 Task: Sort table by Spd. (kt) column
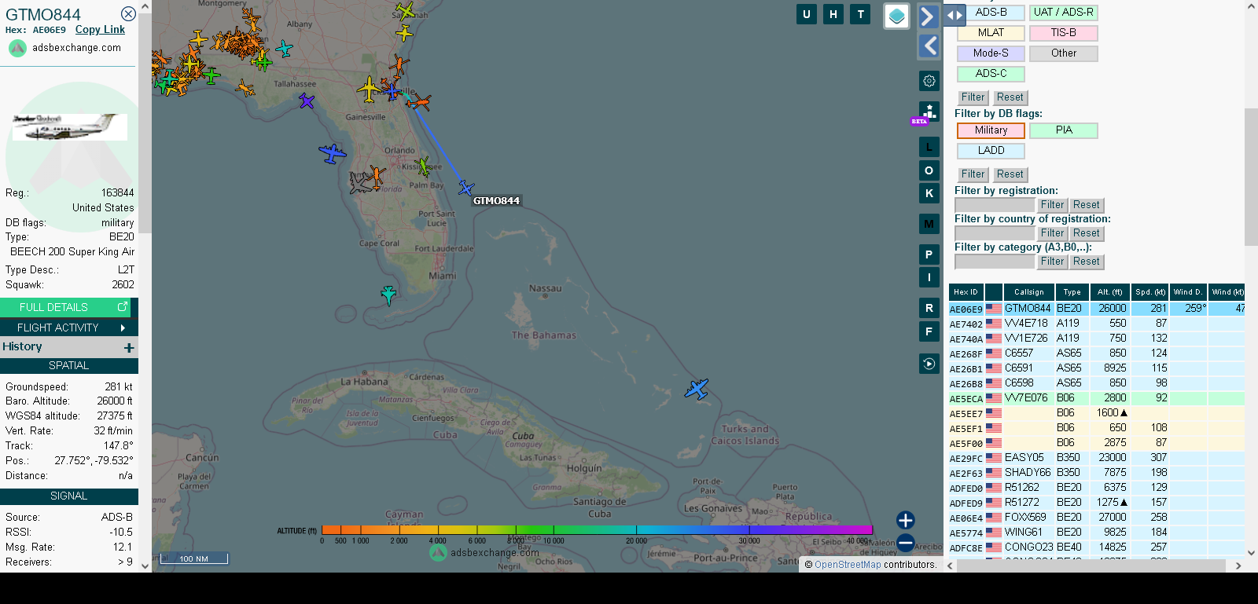pos(1149,292)
